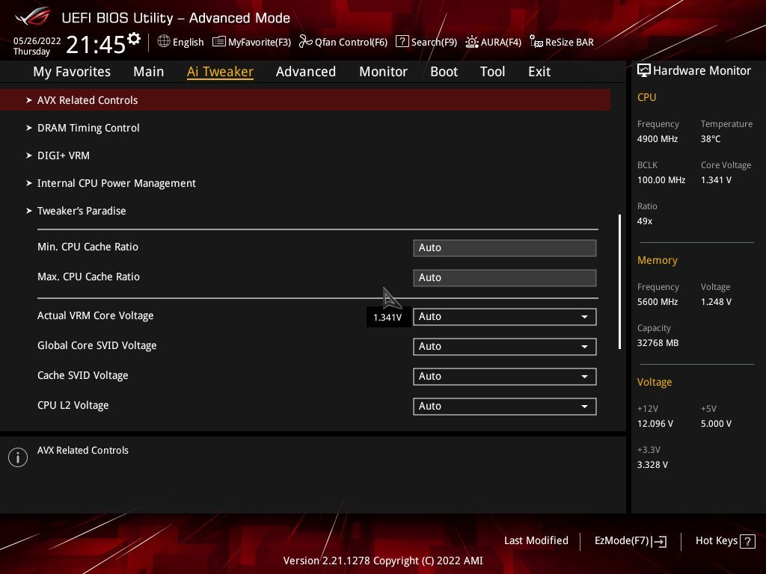The width and height of the screenshot is (766, 574).
Task: Open Actual VRM Core Voltage dropdown
Action: tap(505, 317)
